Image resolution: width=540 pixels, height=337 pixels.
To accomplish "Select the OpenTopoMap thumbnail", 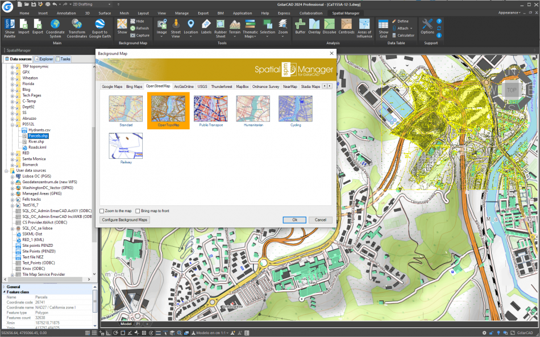I will pos(168,108).
